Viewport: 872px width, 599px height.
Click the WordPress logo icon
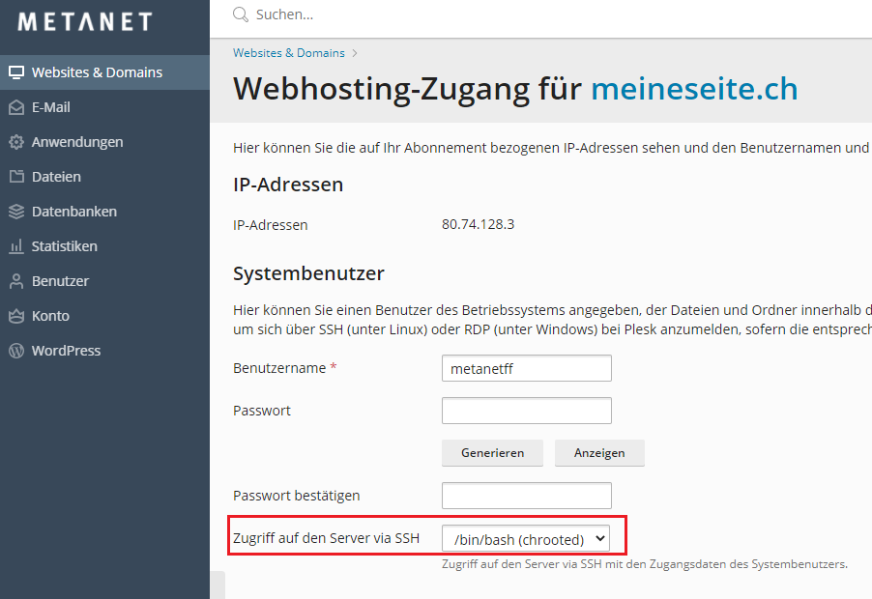tap(15, 351)
